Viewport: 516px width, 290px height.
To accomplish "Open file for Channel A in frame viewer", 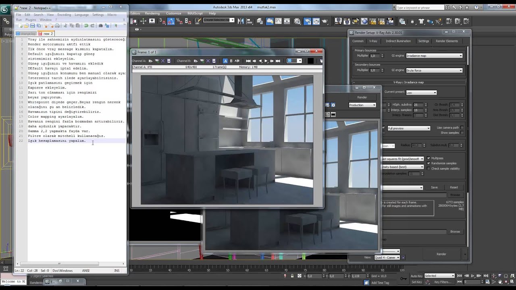I will click(x=151, y=61).
